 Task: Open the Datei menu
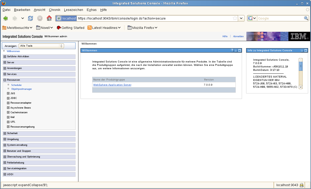click(x=6, y=10)
